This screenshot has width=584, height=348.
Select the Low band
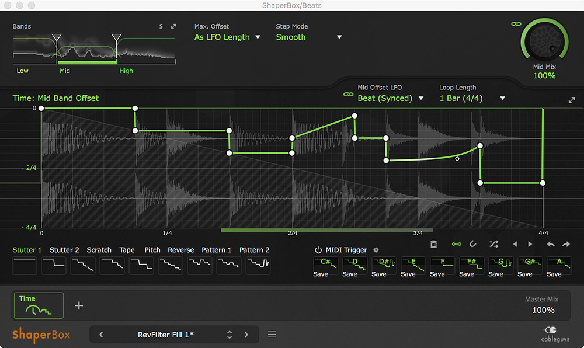pos(22,71)
